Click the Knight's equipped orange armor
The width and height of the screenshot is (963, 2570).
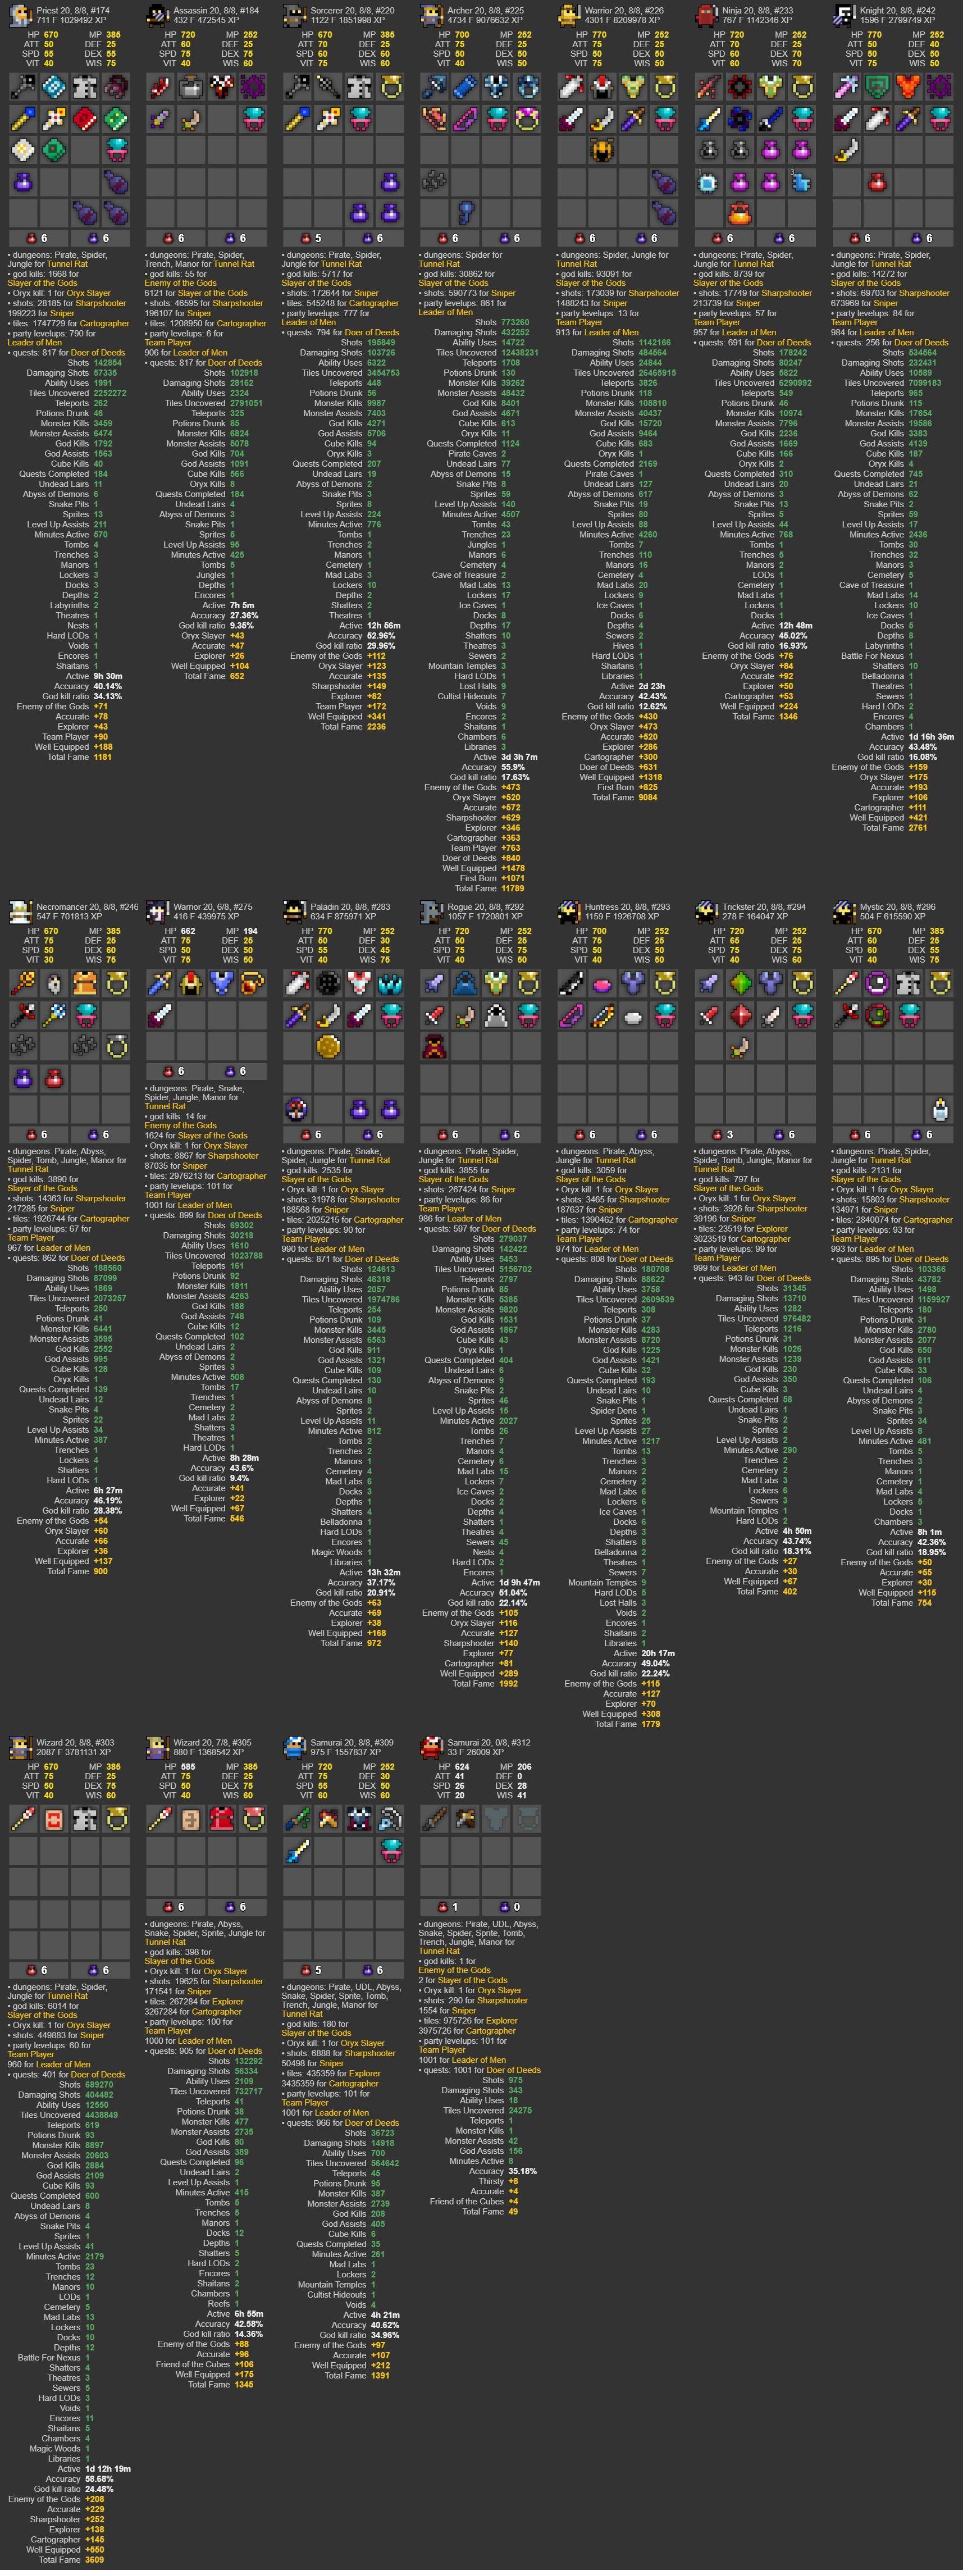pyautogui.click(x=908, y=87)
